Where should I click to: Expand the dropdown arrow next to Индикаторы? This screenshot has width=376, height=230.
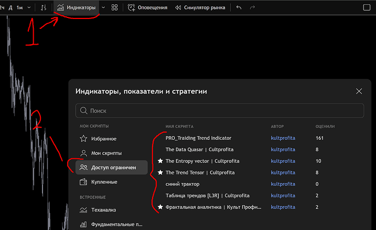pos(103,8)
